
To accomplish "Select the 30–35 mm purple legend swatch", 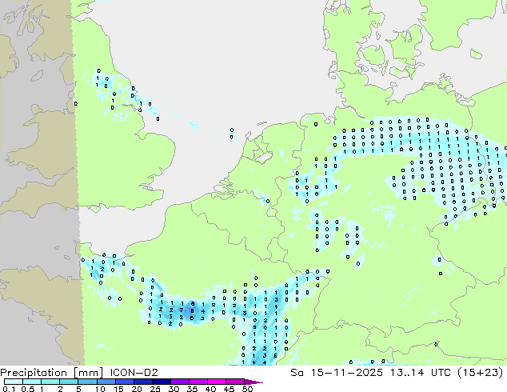I will (179, 382).
